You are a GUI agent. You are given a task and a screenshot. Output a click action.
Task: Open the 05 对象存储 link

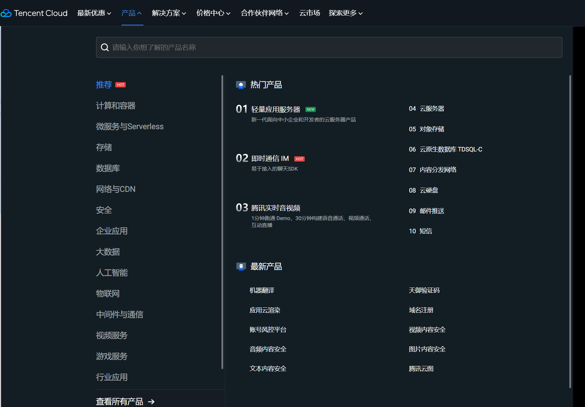427,129
